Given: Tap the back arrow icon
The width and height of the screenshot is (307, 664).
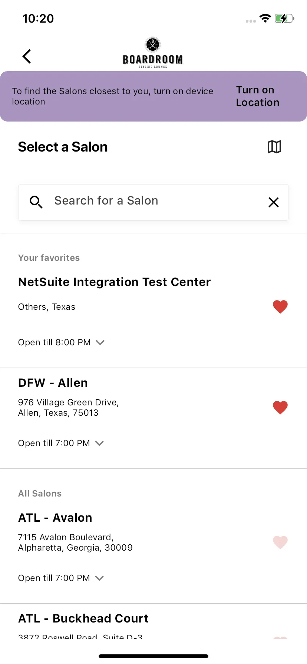Looking at the screenshot, I should (x=27, y=56).
